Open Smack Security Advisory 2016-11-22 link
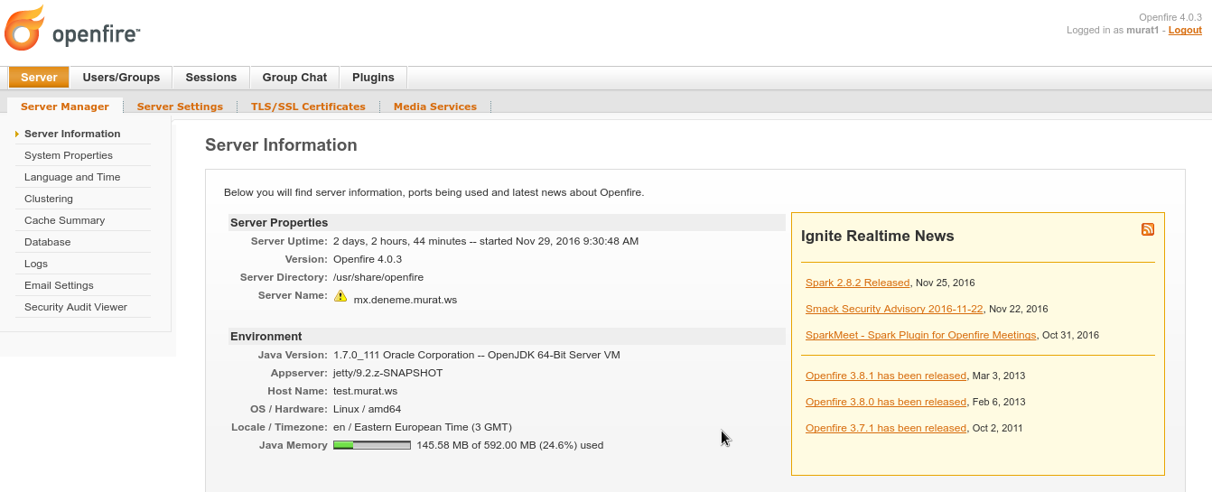The width and height of the screenshot is (1212, 492). coord(894,309)
